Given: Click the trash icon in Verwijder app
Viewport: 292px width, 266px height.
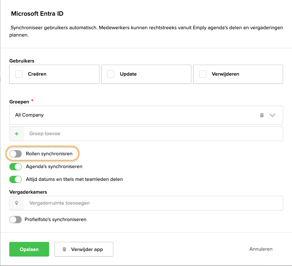Looking at the screenshot, I should [x=65, y=249].
